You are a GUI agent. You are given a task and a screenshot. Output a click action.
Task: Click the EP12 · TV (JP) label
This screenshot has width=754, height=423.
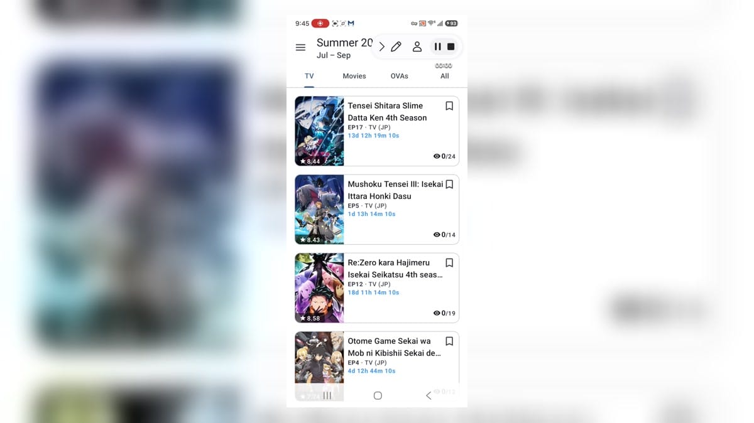(x=369, y=284)
